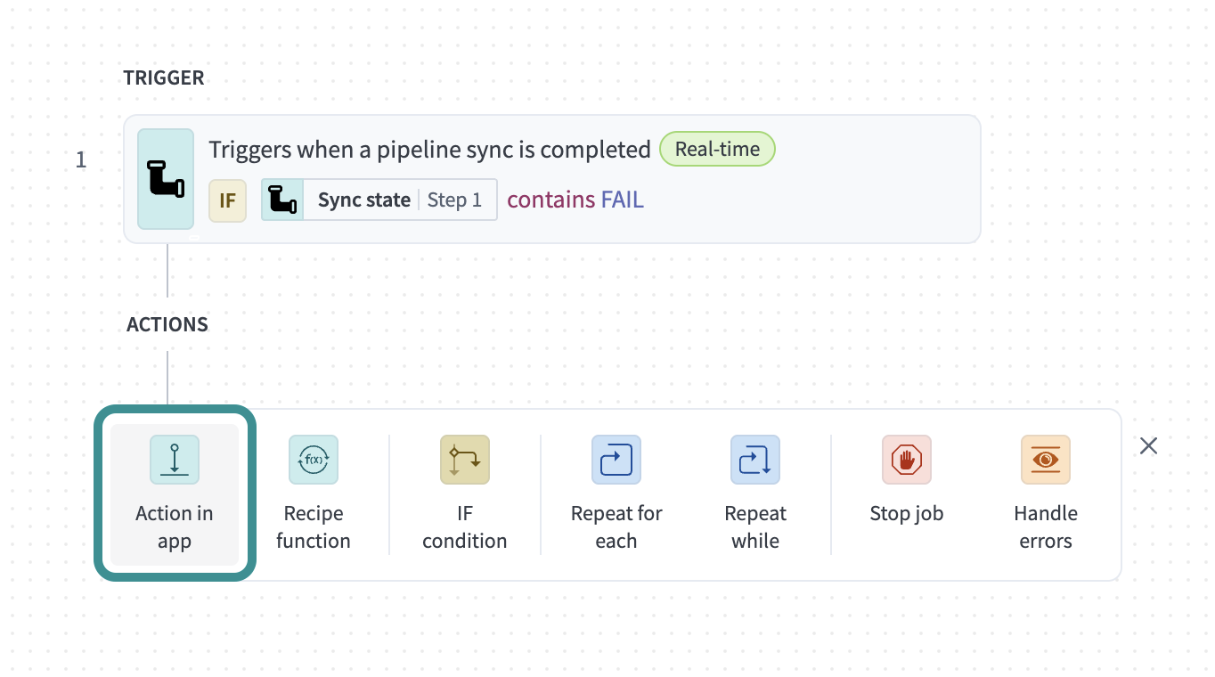1215x677 pixels.
Task: Click the IF badge in trigger condition
Action: coord(227,200)
